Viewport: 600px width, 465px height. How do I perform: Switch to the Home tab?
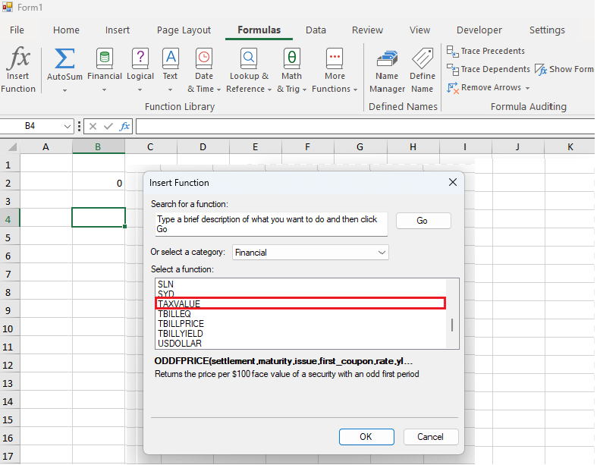[66, 30]
